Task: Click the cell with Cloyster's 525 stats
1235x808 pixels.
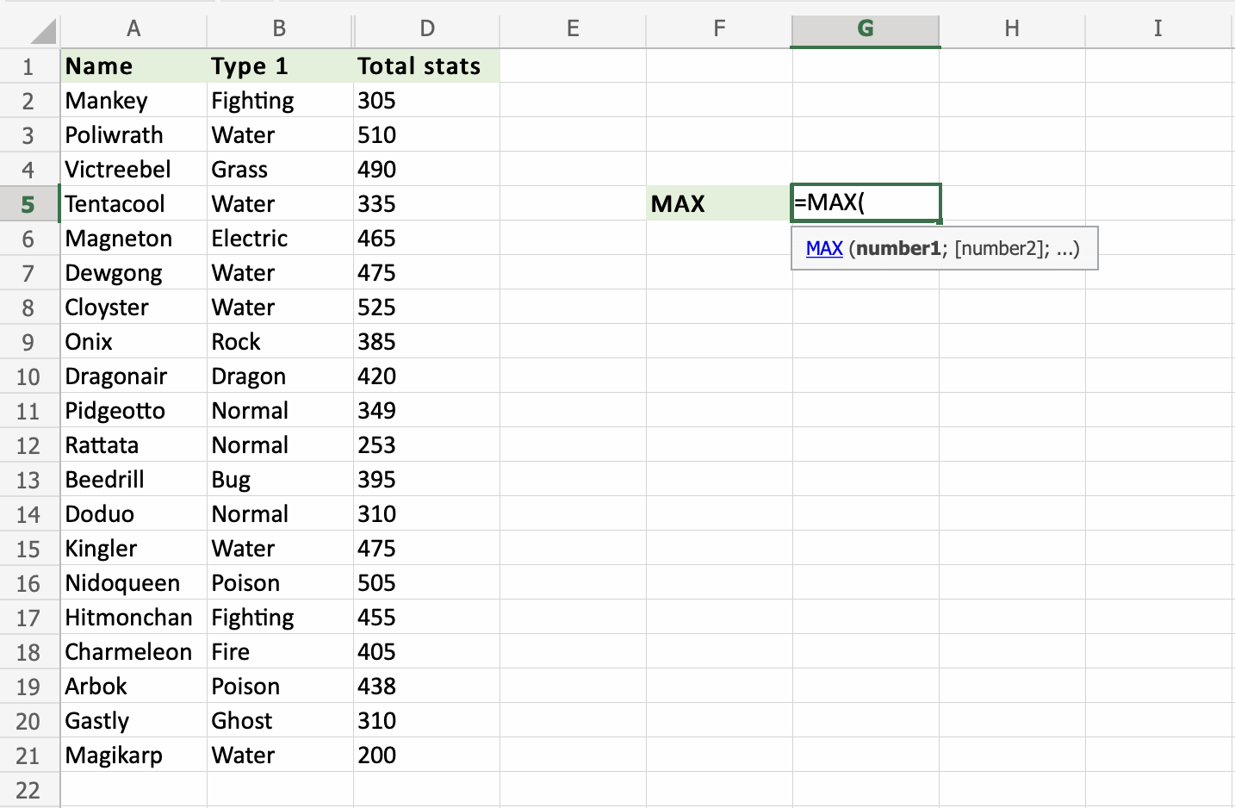Action: (x=426, y=308)
